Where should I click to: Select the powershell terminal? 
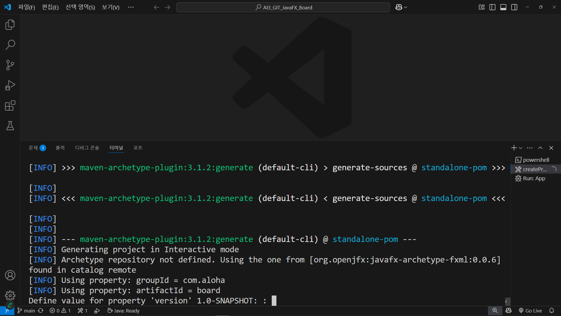(x=536, y=160)
